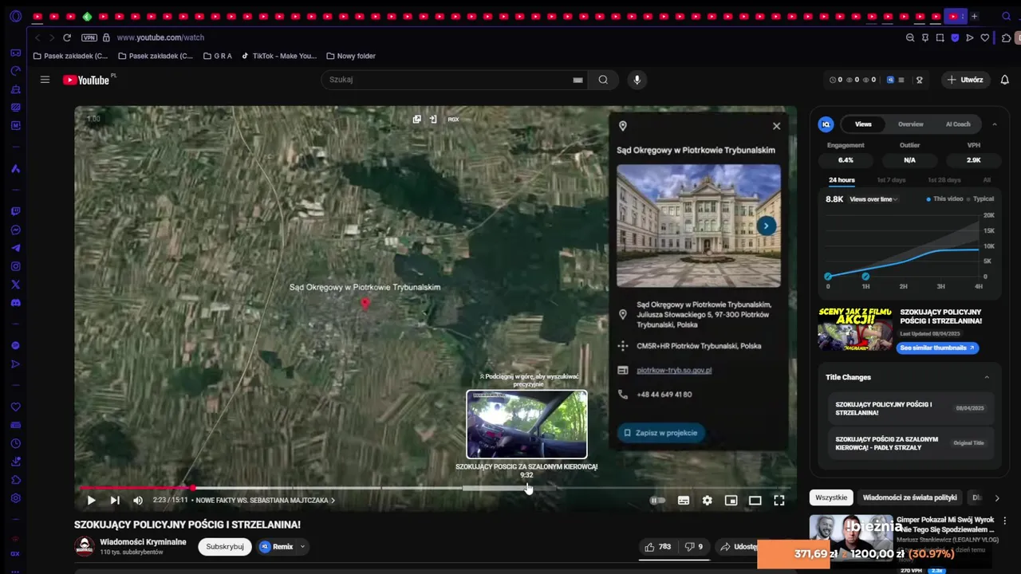Seek on the red video progress bar

click(x=136, y=488)
